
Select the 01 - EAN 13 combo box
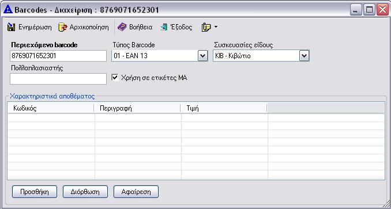click(x=160, y=56)
